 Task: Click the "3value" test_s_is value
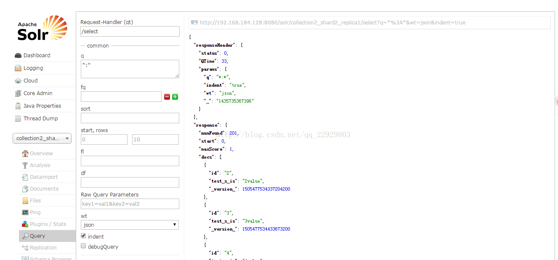[x=252, y=221]
